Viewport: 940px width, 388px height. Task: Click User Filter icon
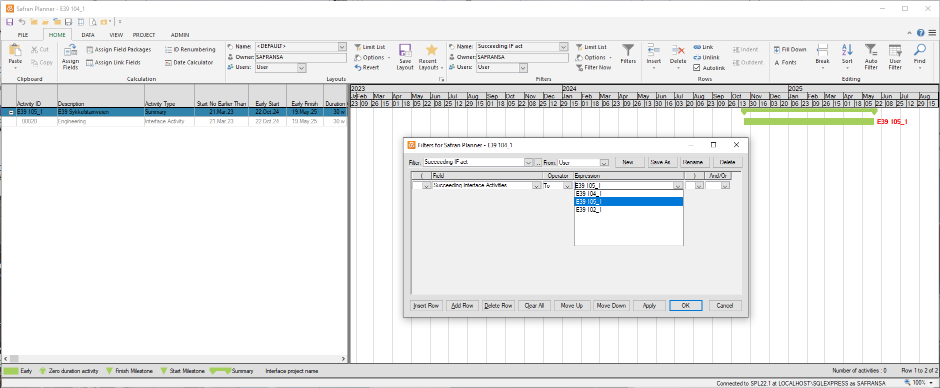click(x=895, y=50)
